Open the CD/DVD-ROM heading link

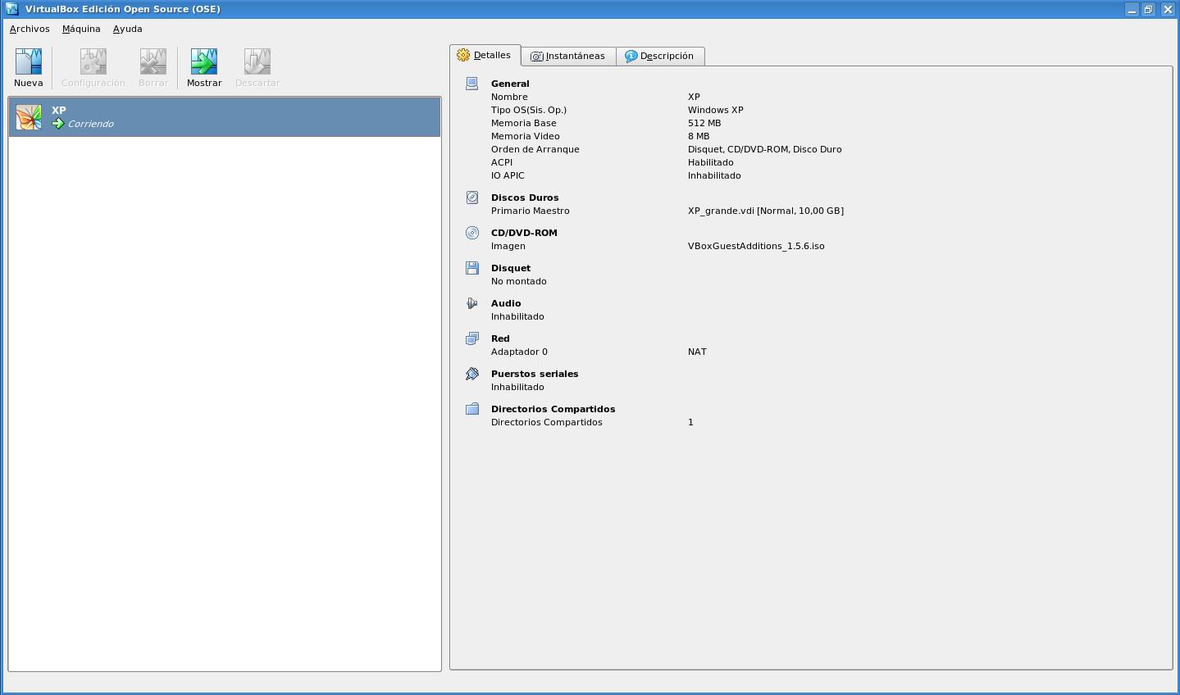[x=524, y=233]
